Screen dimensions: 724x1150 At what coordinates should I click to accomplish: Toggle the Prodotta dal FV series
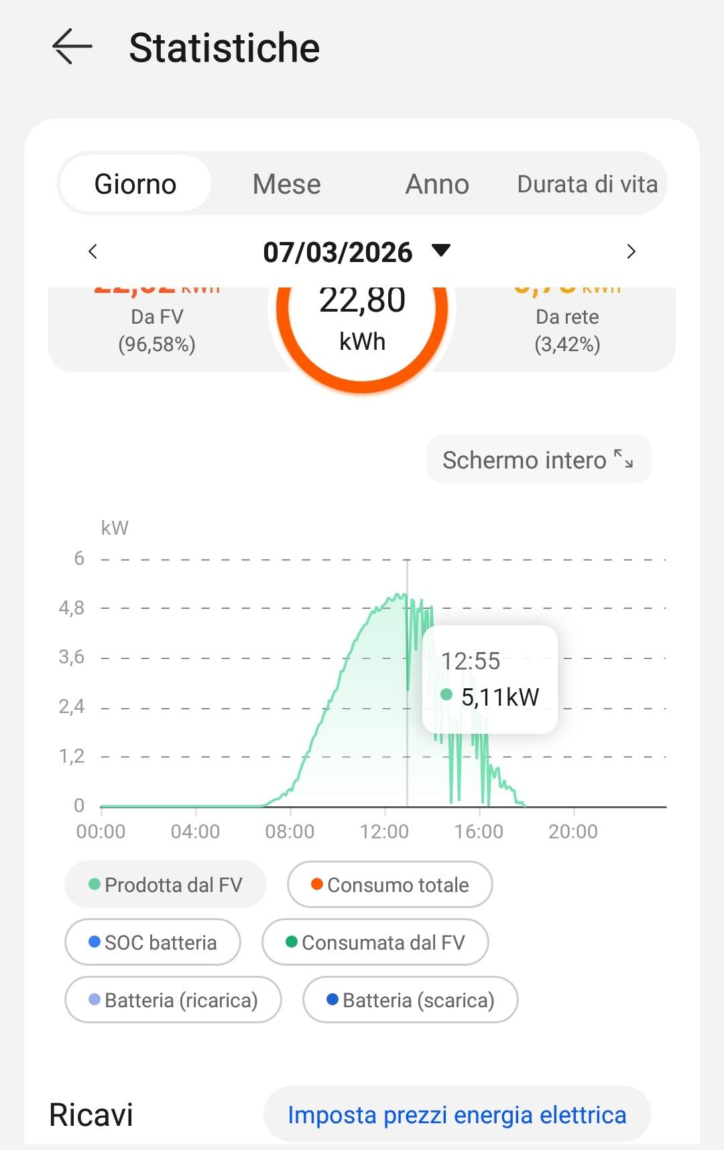coord(166,885)
